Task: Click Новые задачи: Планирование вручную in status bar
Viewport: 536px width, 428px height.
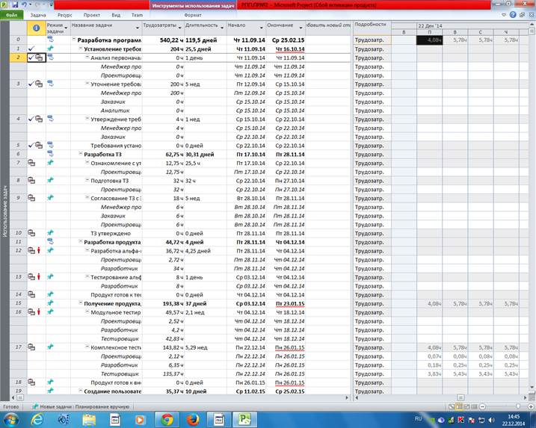Action: pyautogui.click(x=81, y=407)
